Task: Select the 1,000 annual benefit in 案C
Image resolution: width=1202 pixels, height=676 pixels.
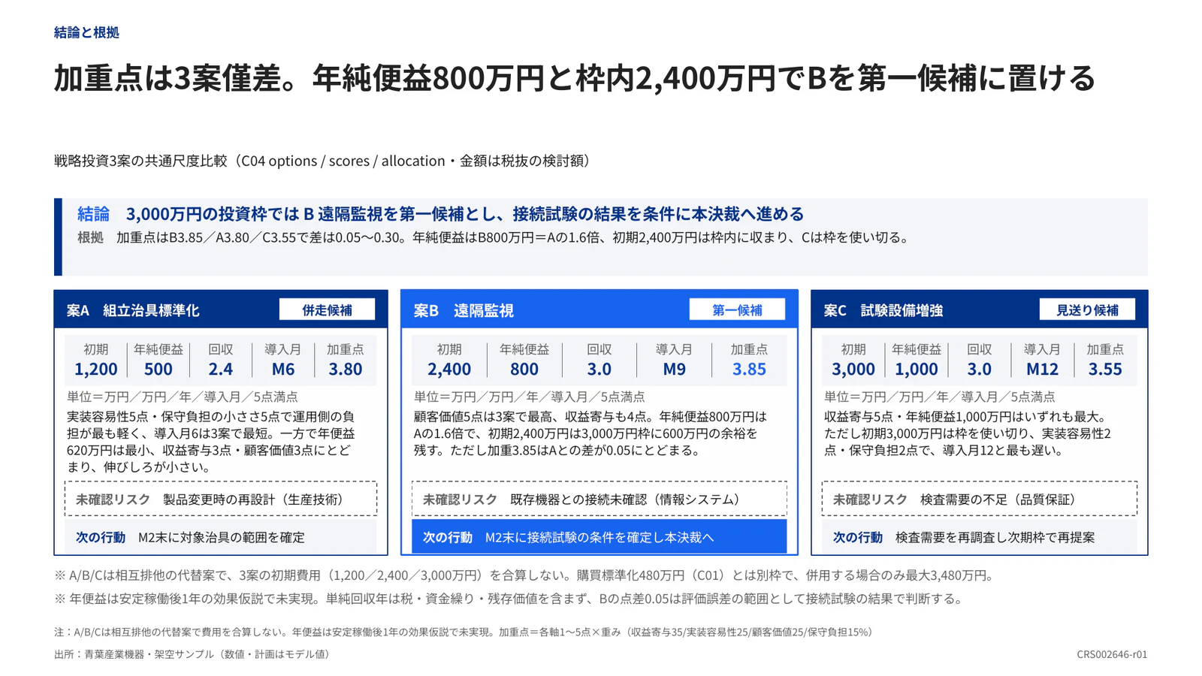Action: (917, 370)
